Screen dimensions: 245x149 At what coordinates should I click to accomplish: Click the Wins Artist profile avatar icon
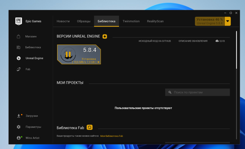point(19,138)
